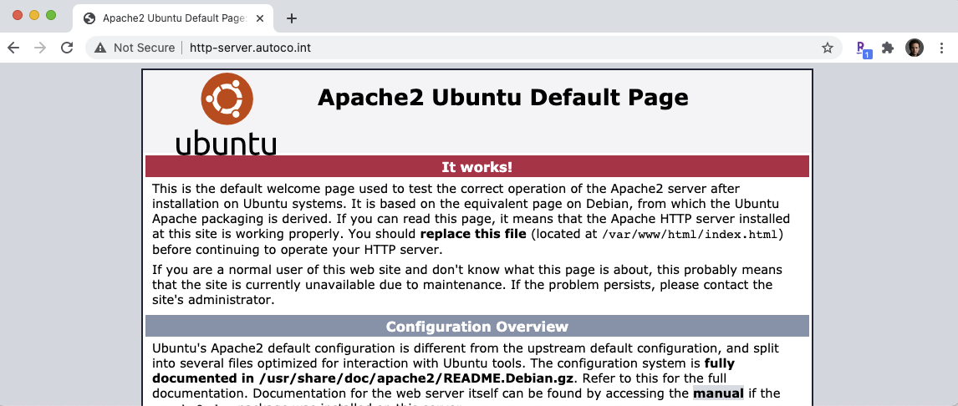Open a new tab with the plus button
This screenshot has width=958, height=406.
pos(292,18)
